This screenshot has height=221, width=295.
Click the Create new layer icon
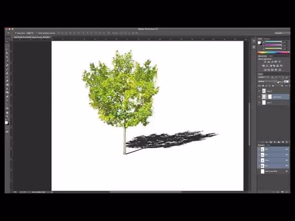point(283,142)
